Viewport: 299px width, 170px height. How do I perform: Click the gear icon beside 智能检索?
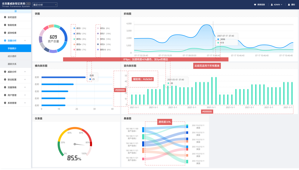5,25
